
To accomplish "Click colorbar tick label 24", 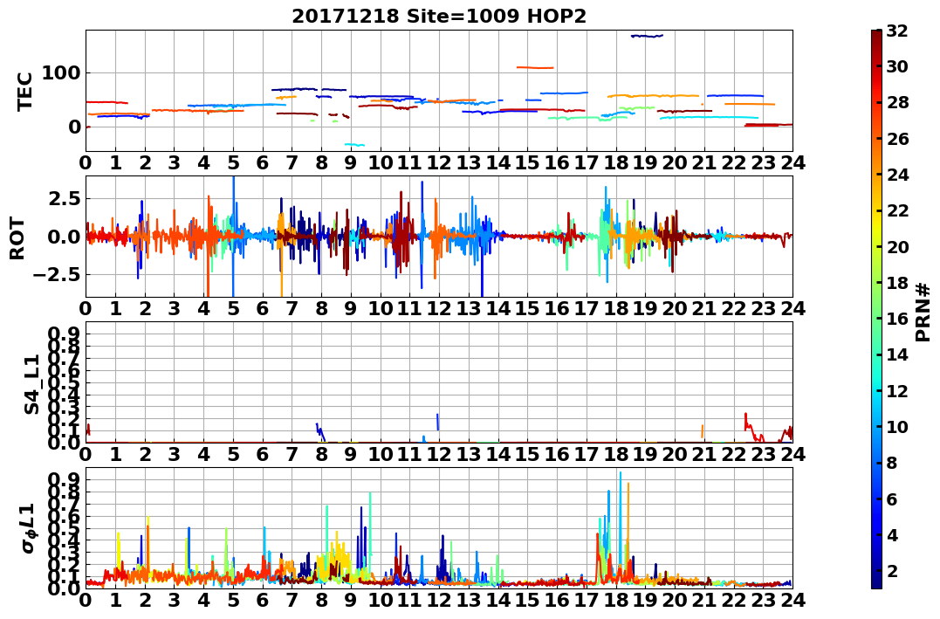I will tap(897, 175).
